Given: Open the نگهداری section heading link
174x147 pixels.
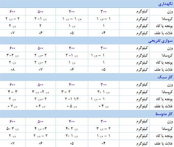Looking at the screenshot, I should click(165, 4).
